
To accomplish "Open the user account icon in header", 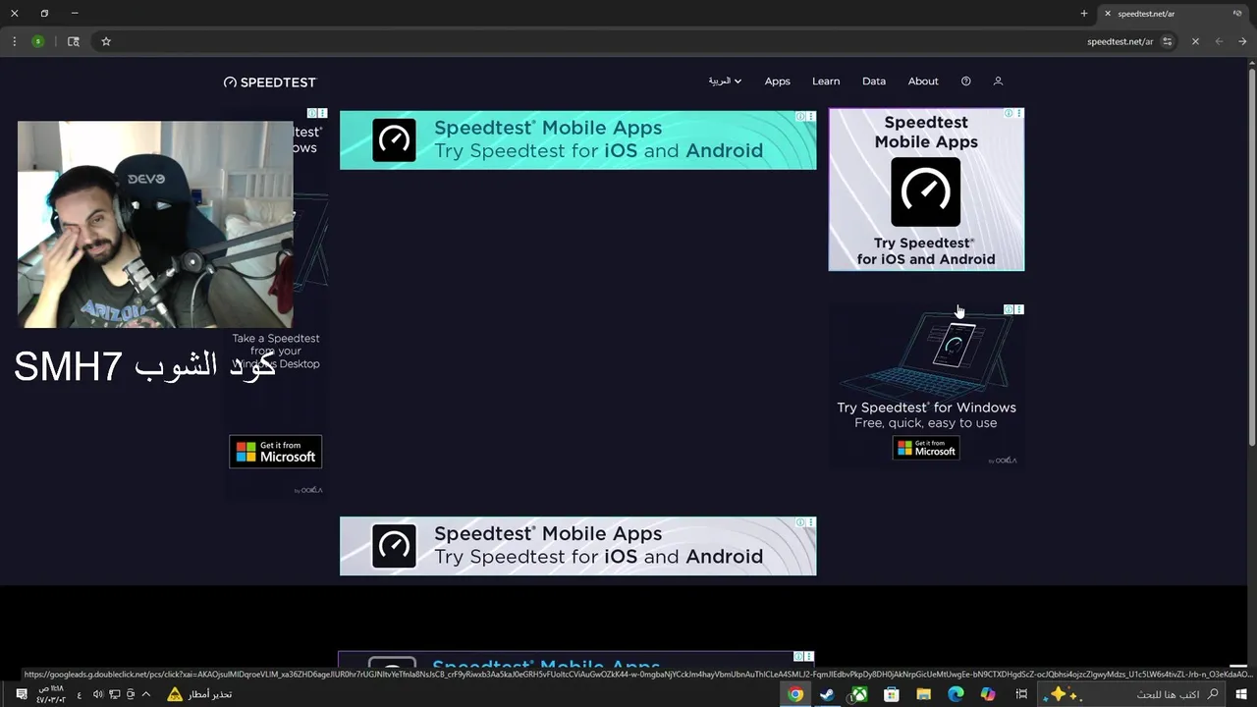I will click(998, 82).
